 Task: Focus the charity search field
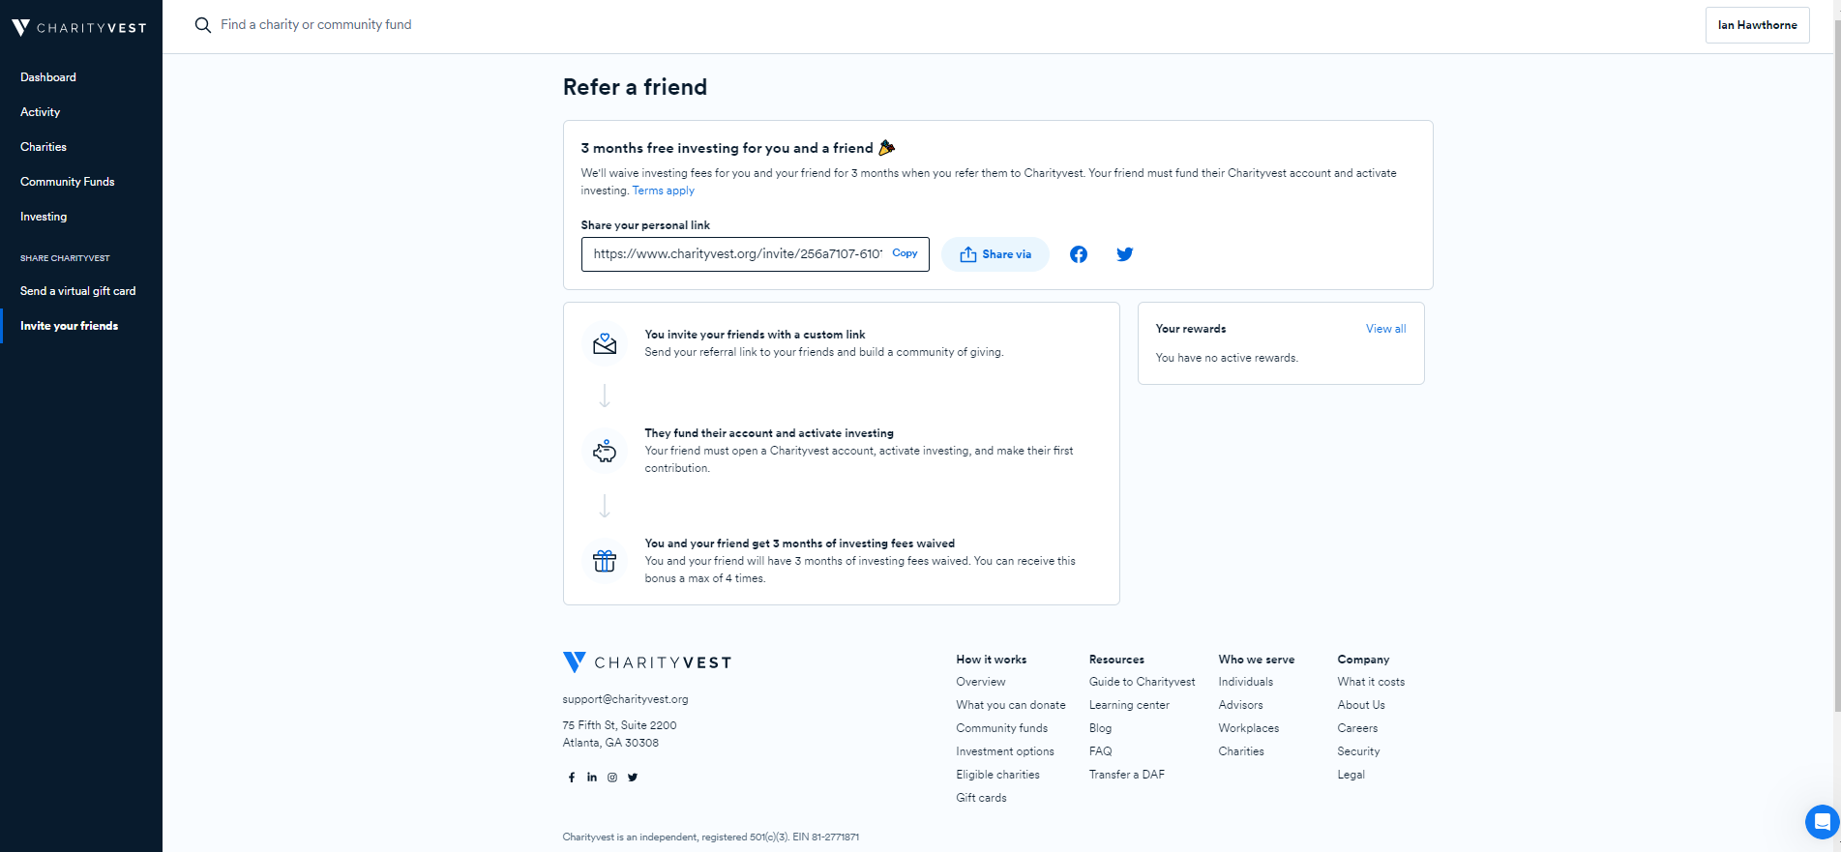316,25
